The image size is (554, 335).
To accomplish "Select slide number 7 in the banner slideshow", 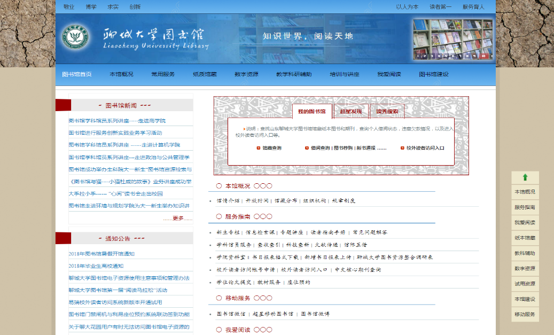I will point(460,56).
